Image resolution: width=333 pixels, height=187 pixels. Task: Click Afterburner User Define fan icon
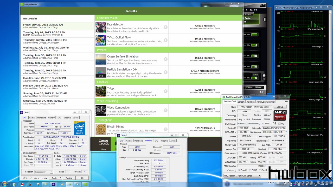[264, 77]
